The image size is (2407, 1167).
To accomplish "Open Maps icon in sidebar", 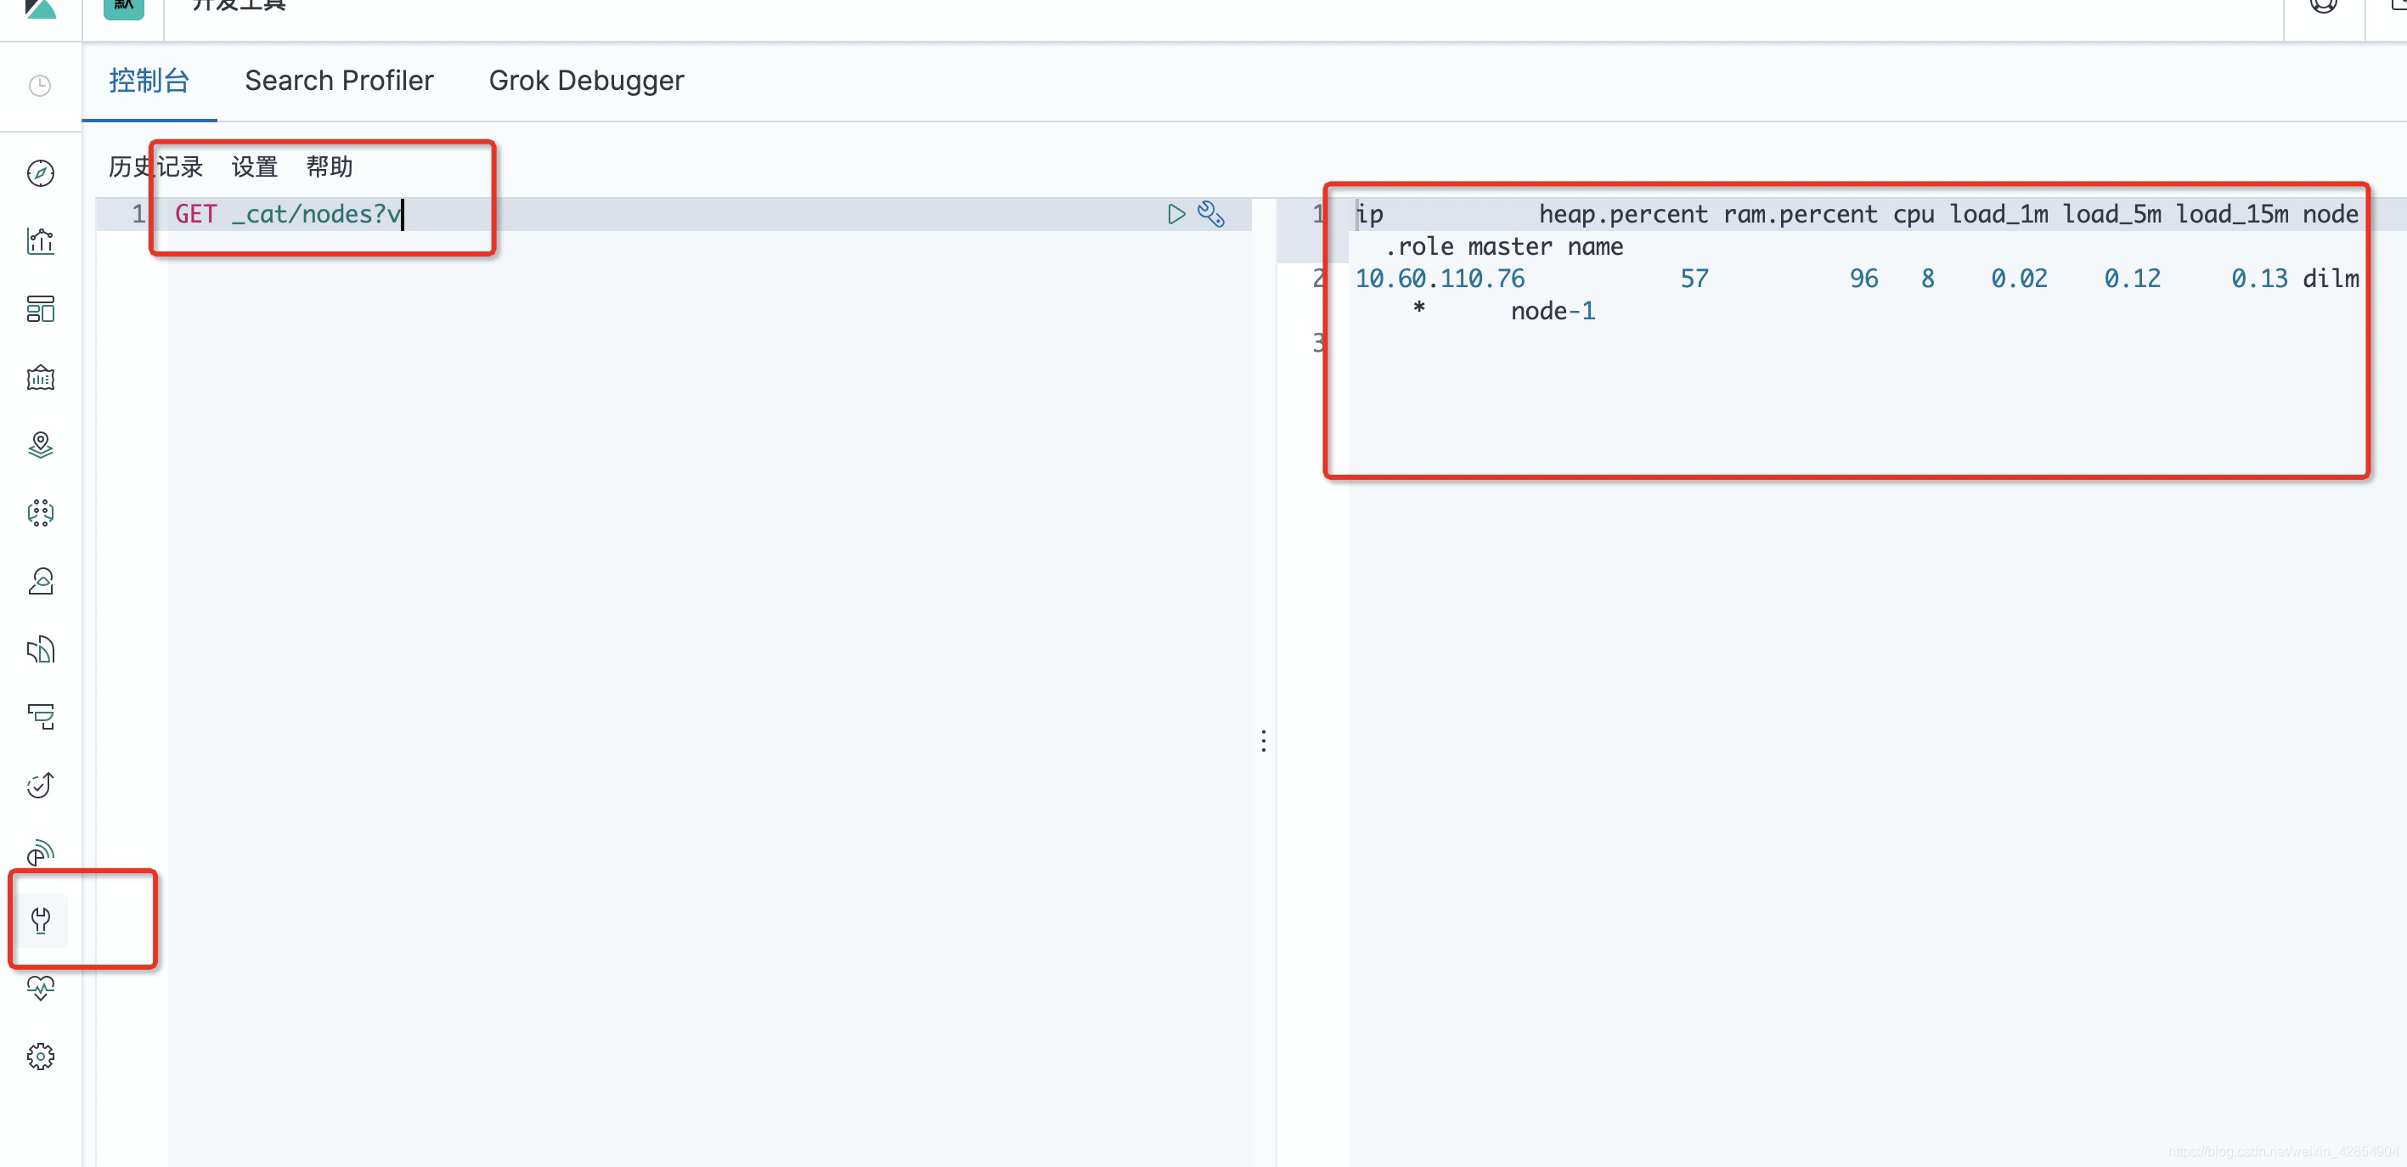I will 40,446.
